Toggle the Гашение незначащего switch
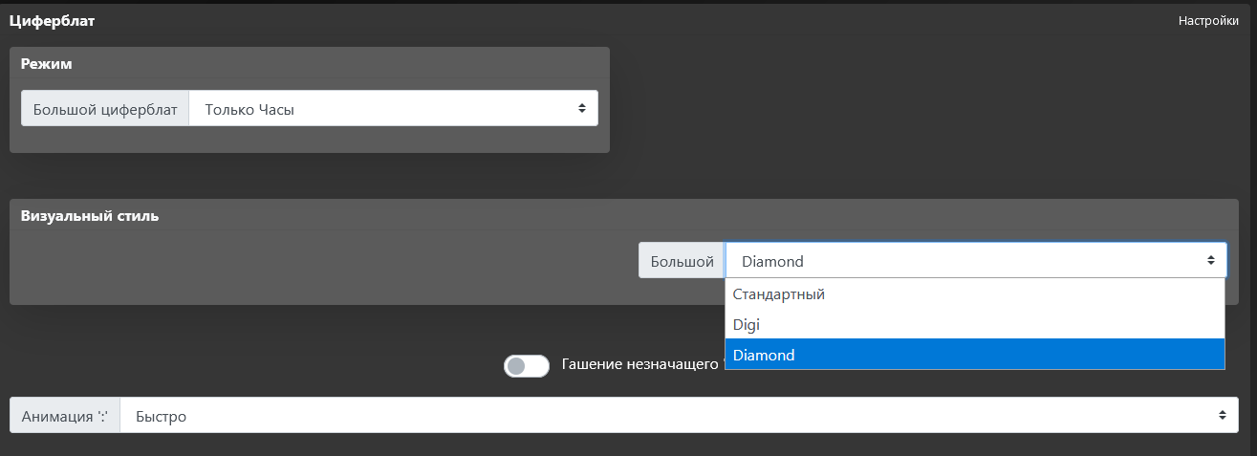 [527, 365]
